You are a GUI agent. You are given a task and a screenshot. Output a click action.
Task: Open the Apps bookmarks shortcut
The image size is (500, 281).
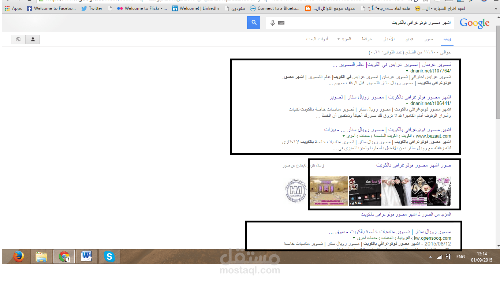(13, 8)
